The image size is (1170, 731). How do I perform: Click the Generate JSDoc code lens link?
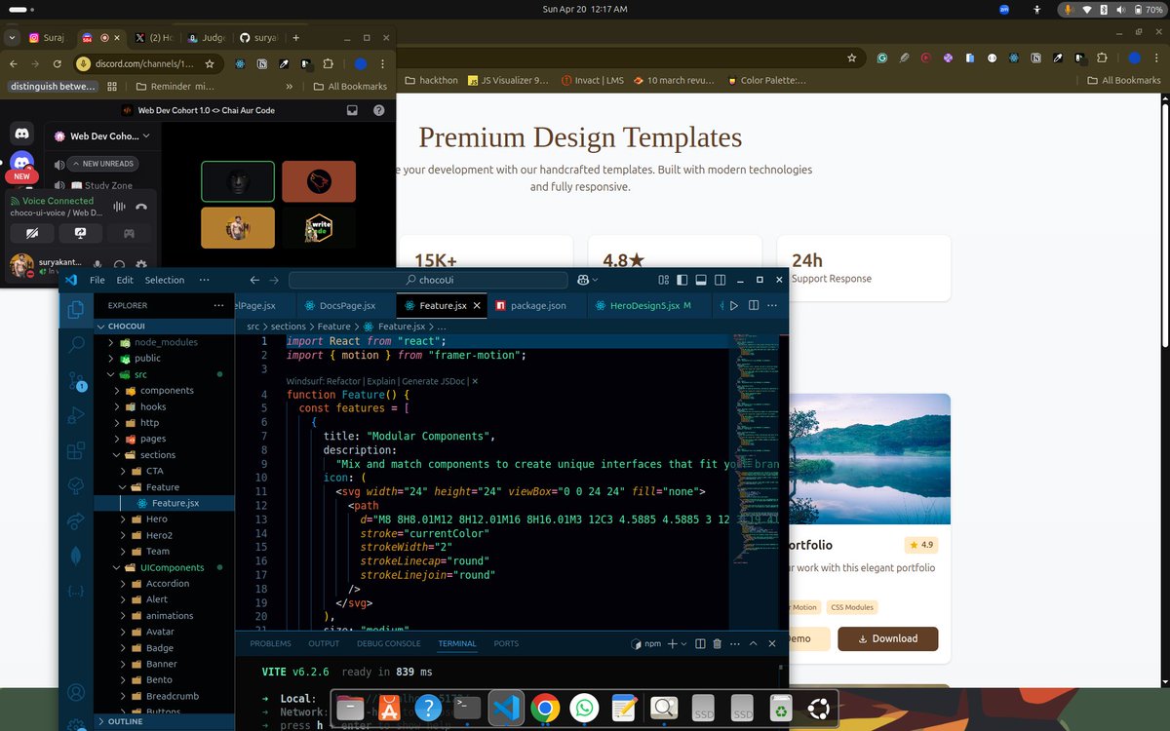(x=434, y=381)
